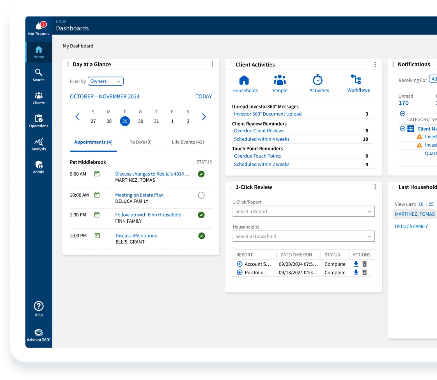Open Clients section in sidebar
437x380 pixels.
[x=39, y=98]
